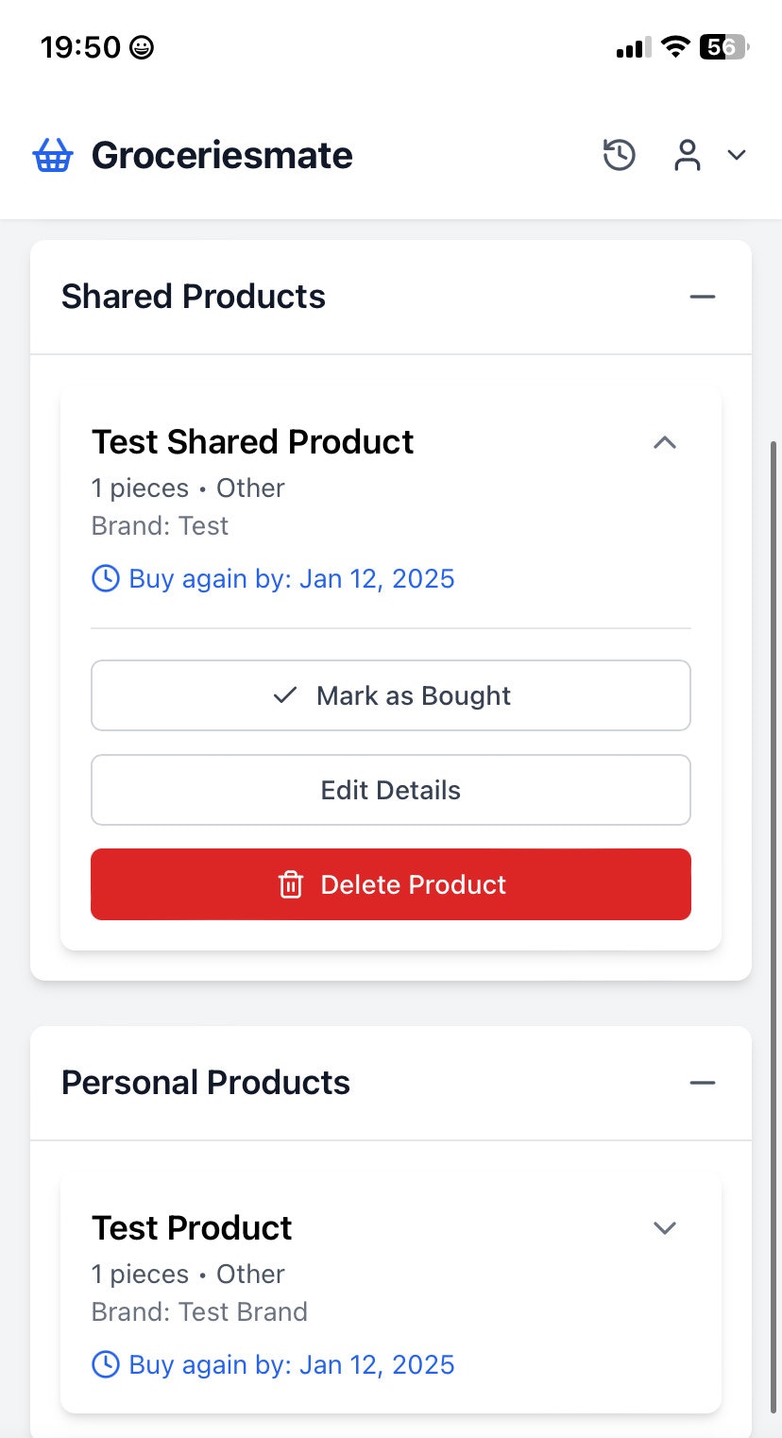The image size is (782, 1438).
Task: Expand the Test Product card chevron
Action: (x=665, y=1227)
